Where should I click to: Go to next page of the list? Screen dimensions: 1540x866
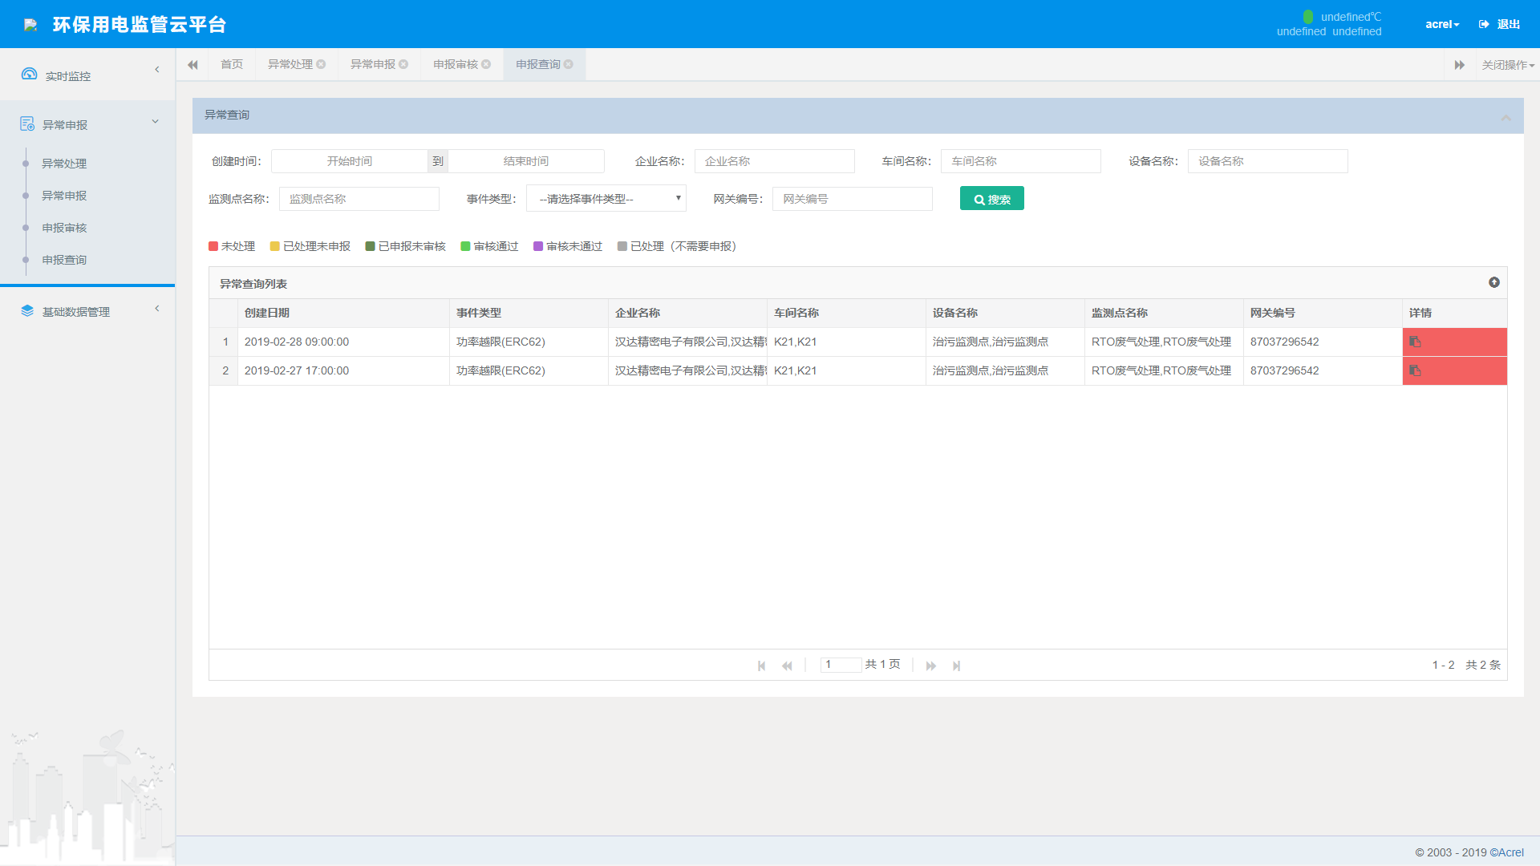coord(931,666)
